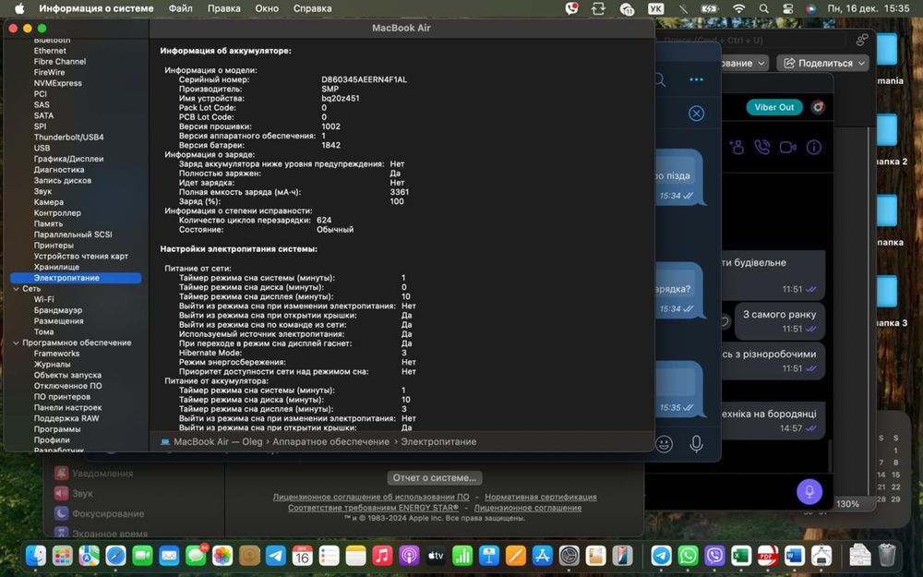923x577 pixels.
Task: Open the Apple menu
Action: tap(19, 9)
